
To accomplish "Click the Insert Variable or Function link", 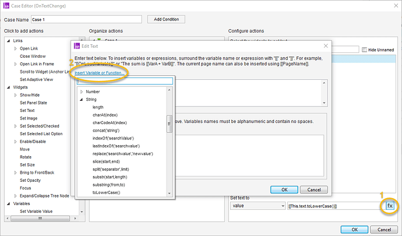I will (99, 73).
